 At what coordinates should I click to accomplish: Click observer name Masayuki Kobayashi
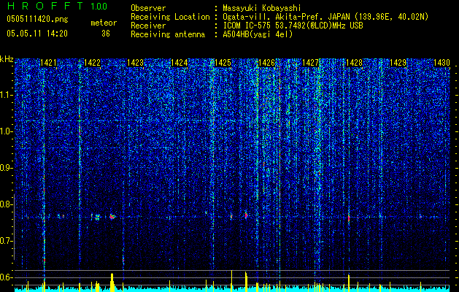[x=262, y=8]
